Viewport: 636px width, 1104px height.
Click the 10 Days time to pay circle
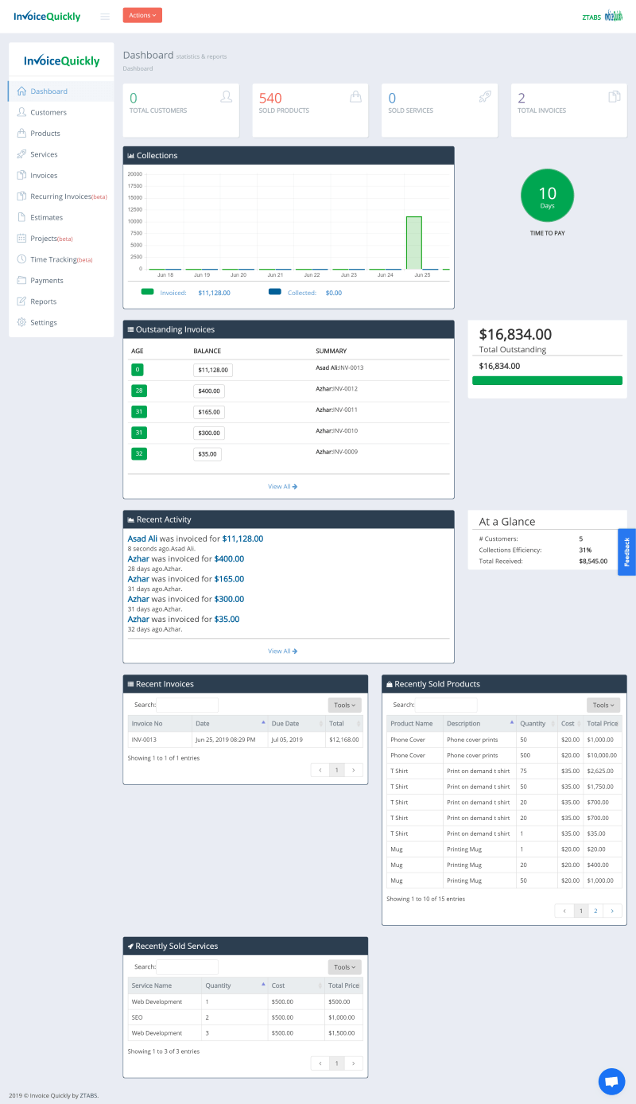(547, 196)
